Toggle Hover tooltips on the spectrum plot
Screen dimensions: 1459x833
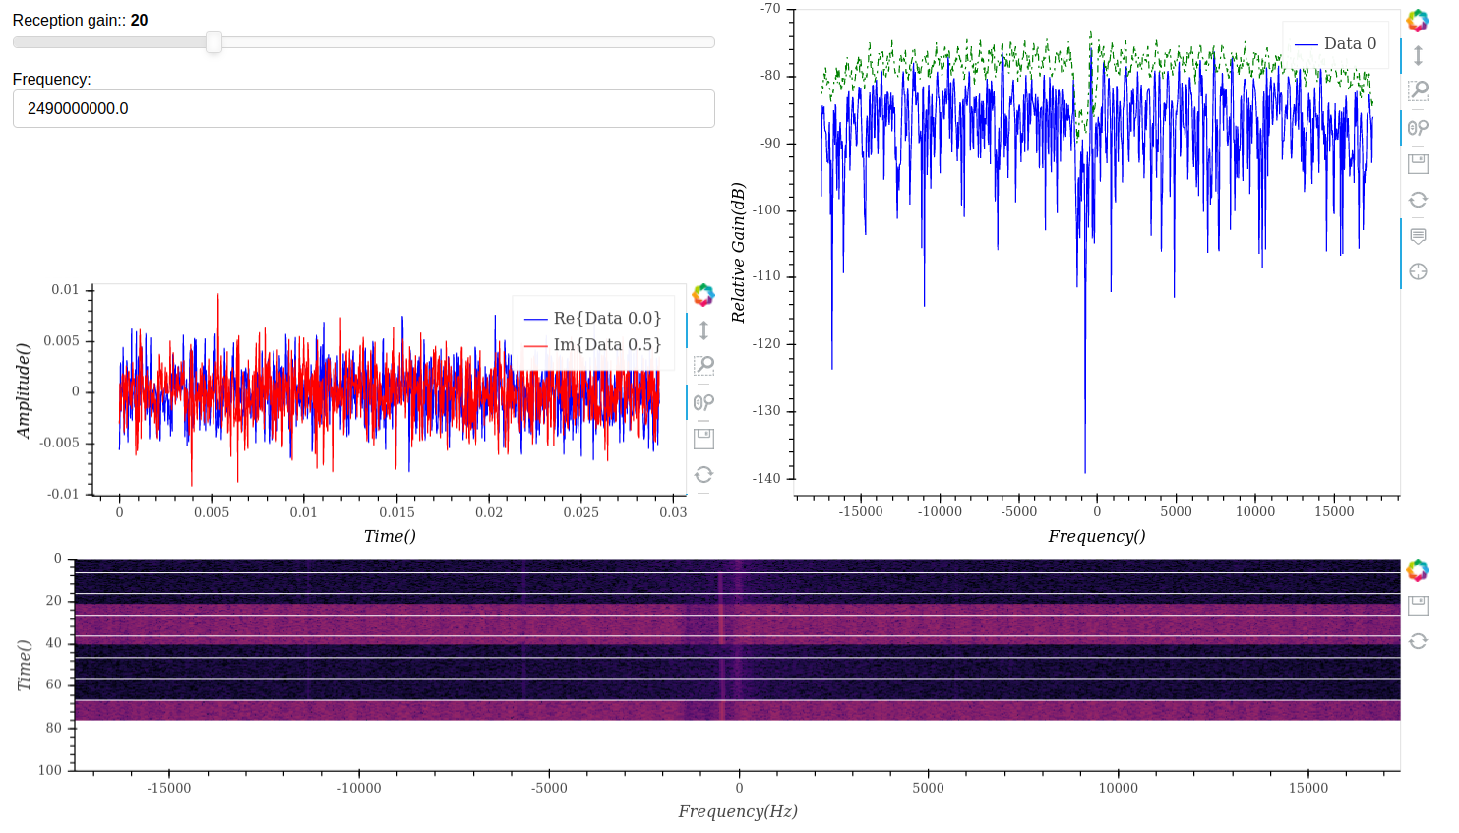coord(1418,236)
